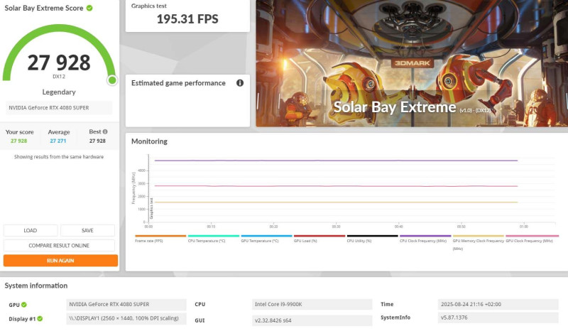Click the Legendary rating label
This screenshot has height=331, width=568.
point(59,92)
